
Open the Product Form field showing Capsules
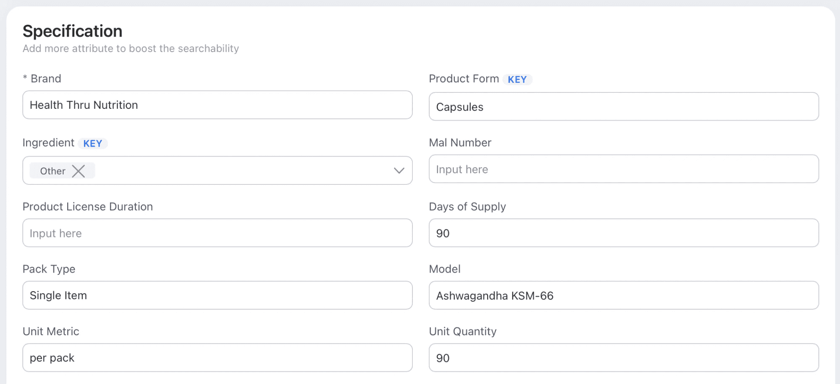(623, 107)
